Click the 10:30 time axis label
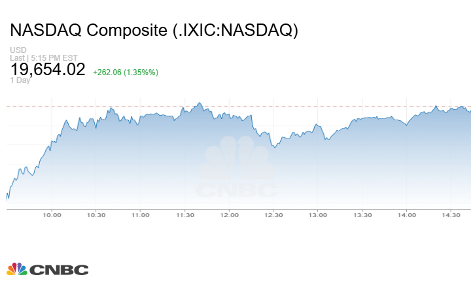Viewport: 471px width, 294px height. [x=96, y=215]
